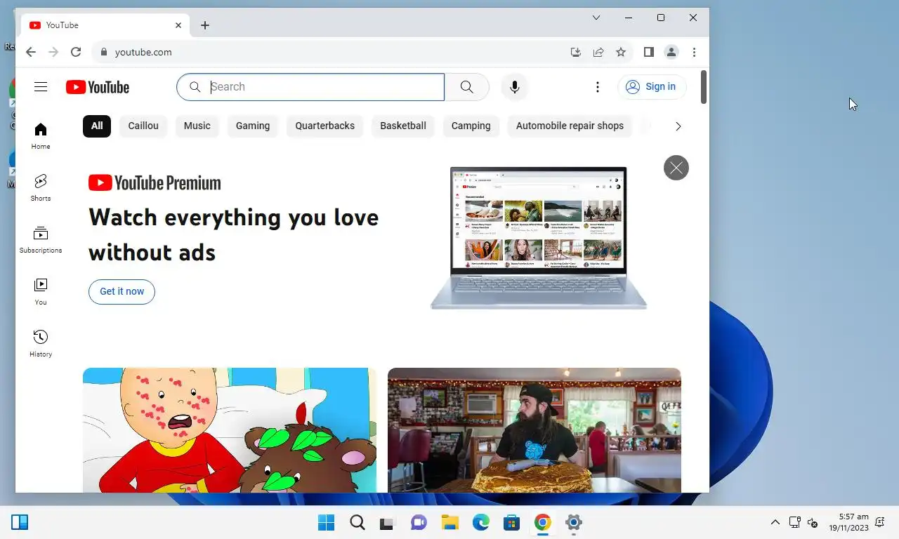This screenshot has height=539, width=899.
Task: Open Shorts in sidebar
Action: (41, 188)
